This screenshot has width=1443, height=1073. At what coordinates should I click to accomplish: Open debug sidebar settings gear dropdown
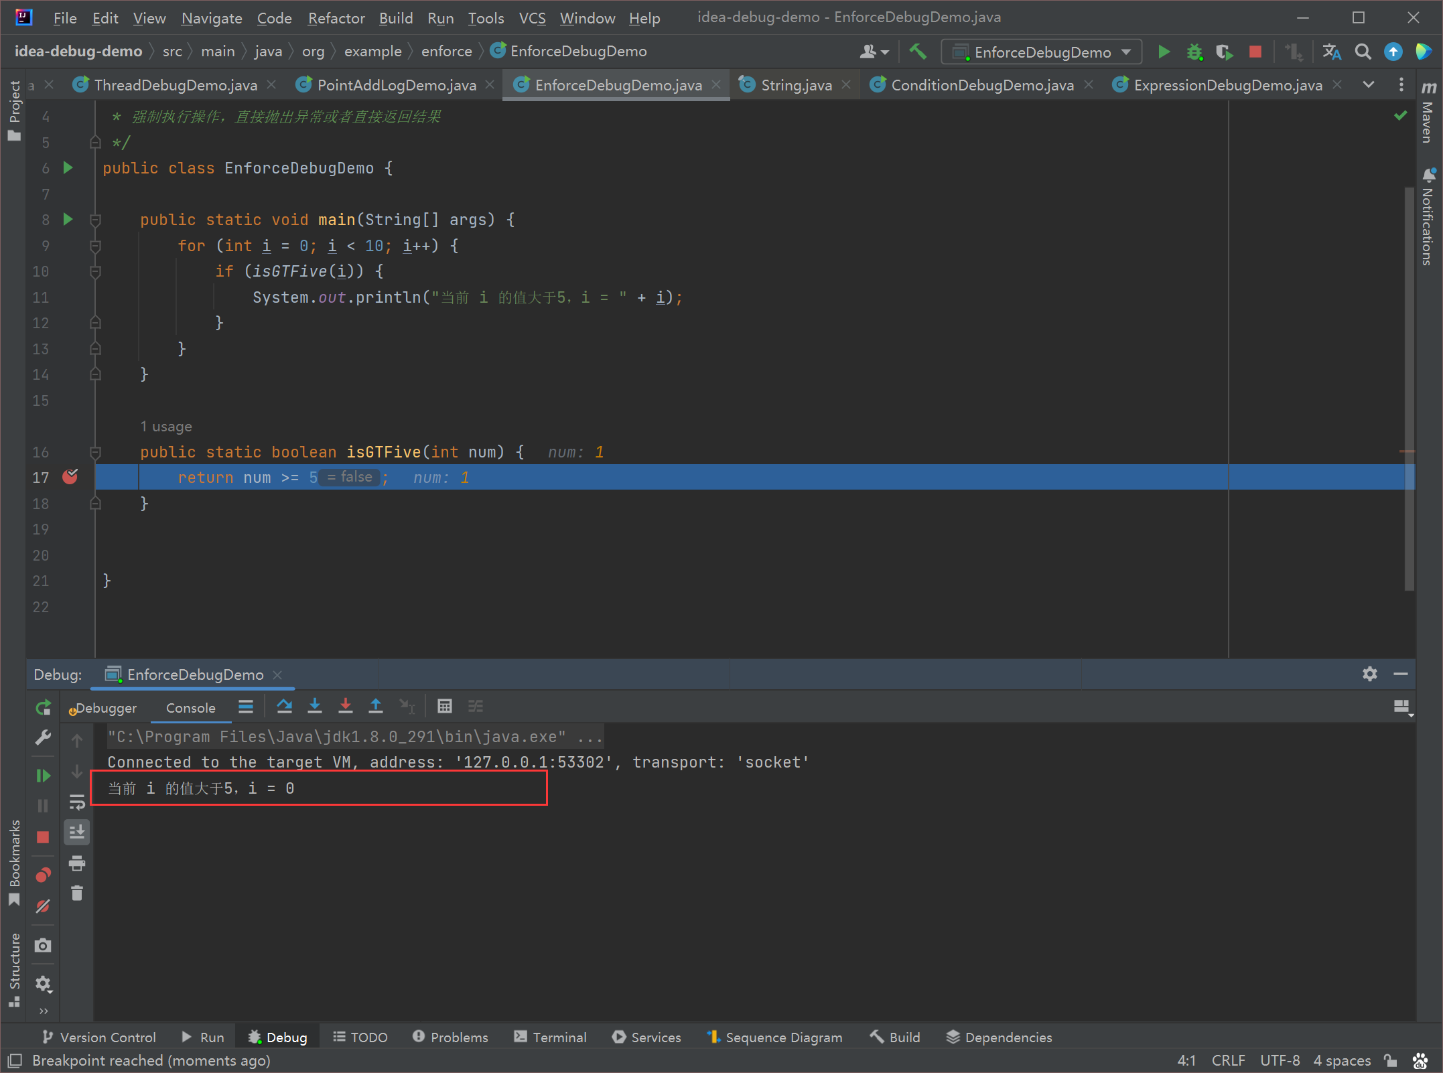tap(43, 983)
